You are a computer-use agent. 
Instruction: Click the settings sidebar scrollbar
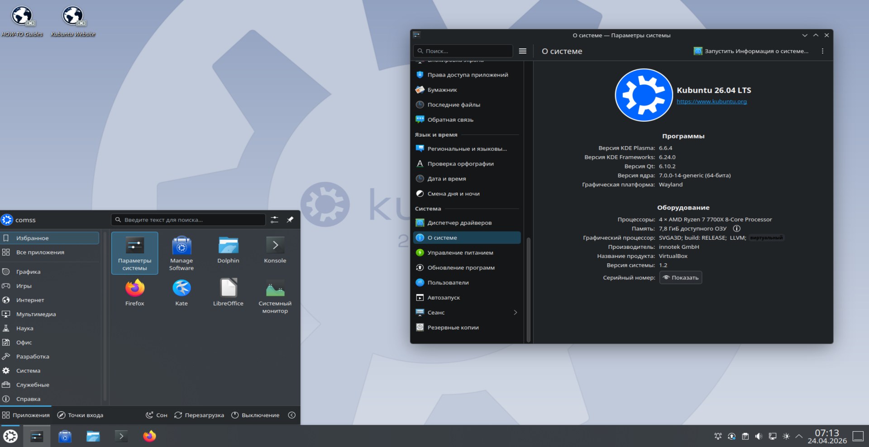[x=528, y=290]
